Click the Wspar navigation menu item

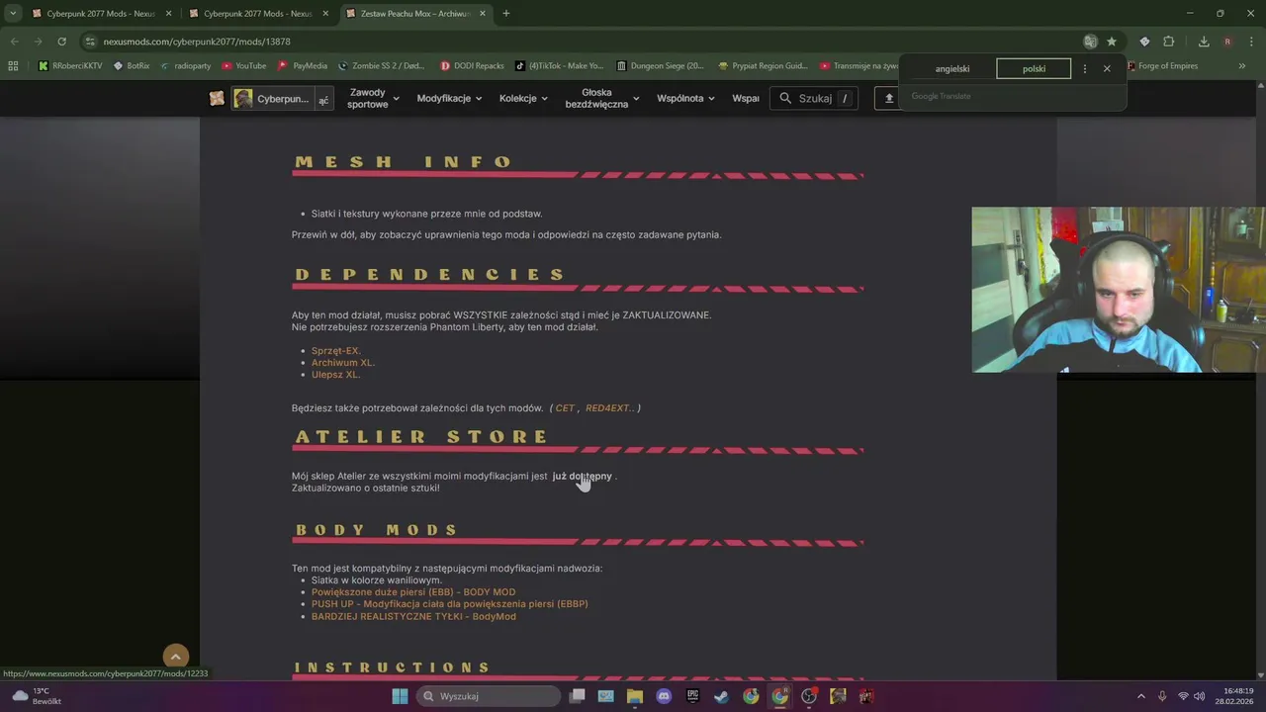[746, 98]
